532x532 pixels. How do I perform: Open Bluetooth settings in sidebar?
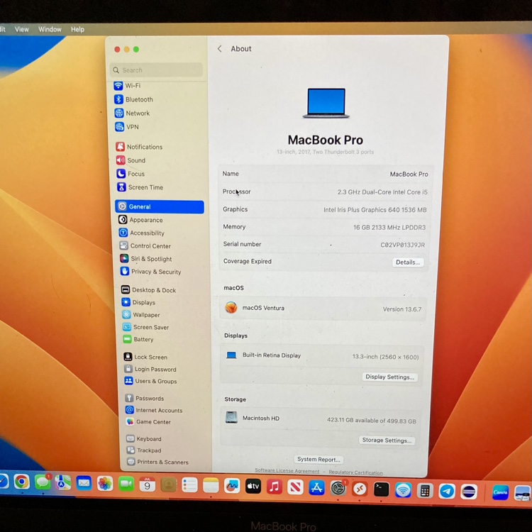(x=133, y=99)
